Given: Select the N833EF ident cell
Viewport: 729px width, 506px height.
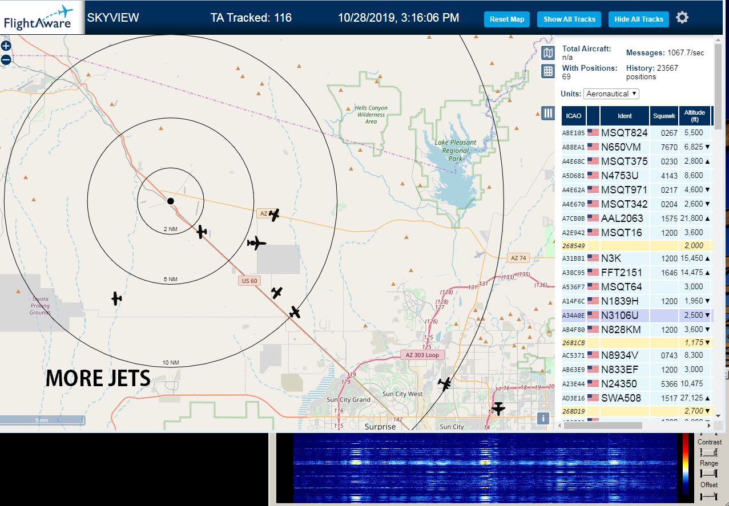Looking at the screenshot, I should click(x=625, y=370).
